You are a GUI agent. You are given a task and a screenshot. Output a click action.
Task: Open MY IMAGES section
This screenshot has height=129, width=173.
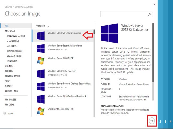click(10, 100)
